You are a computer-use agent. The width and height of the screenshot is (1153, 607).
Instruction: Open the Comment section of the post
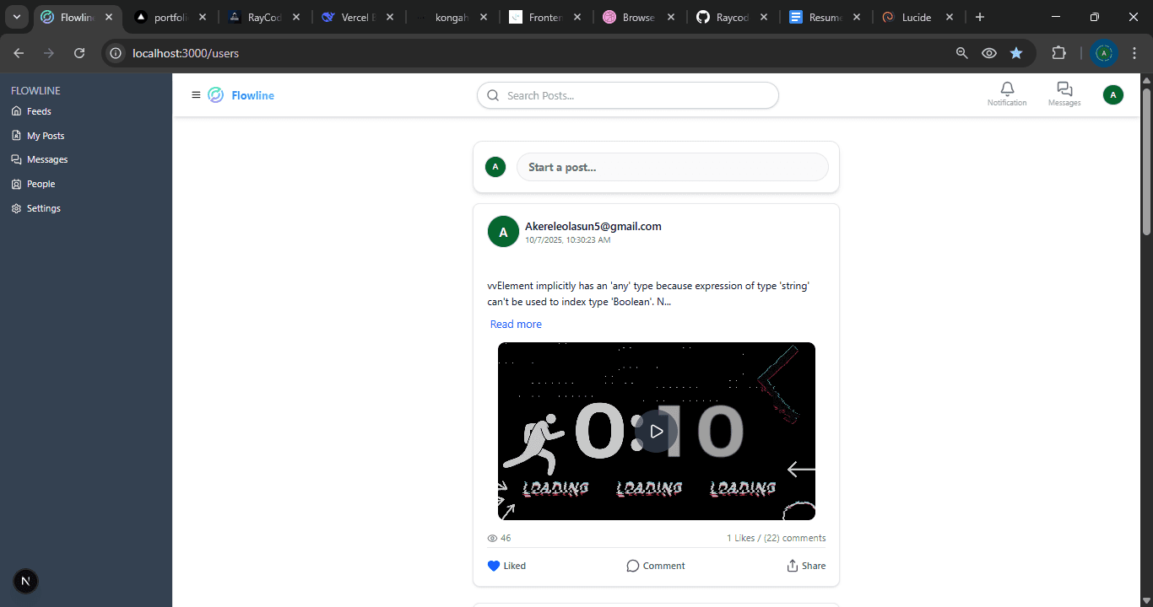[x=656, y=565]
